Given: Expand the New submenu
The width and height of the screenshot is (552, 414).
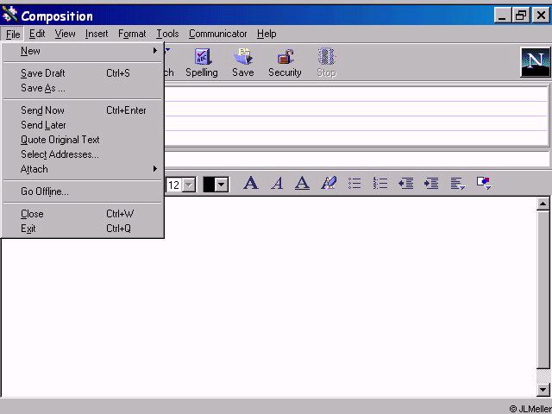Looking at the screenshot, I should pos(83,51).
